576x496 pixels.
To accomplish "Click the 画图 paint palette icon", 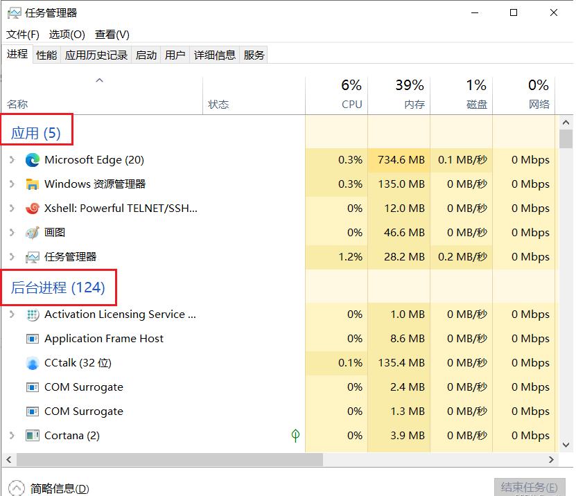I will (x=33, y=232).
